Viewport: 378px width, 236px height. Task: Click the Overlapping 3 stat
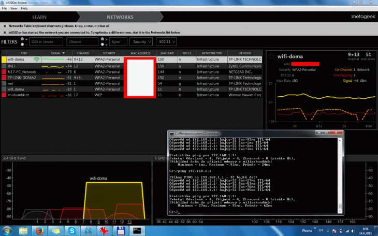[x=344, y=75]
